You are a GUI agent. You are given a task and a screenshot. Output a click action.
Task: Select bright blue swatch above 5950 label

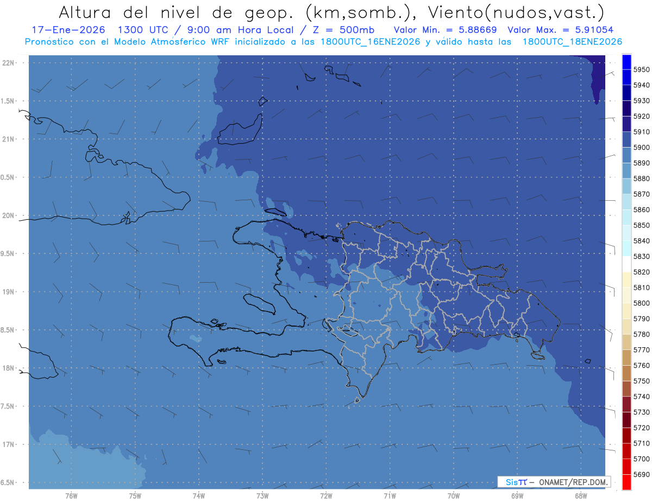tap(626, 62)
